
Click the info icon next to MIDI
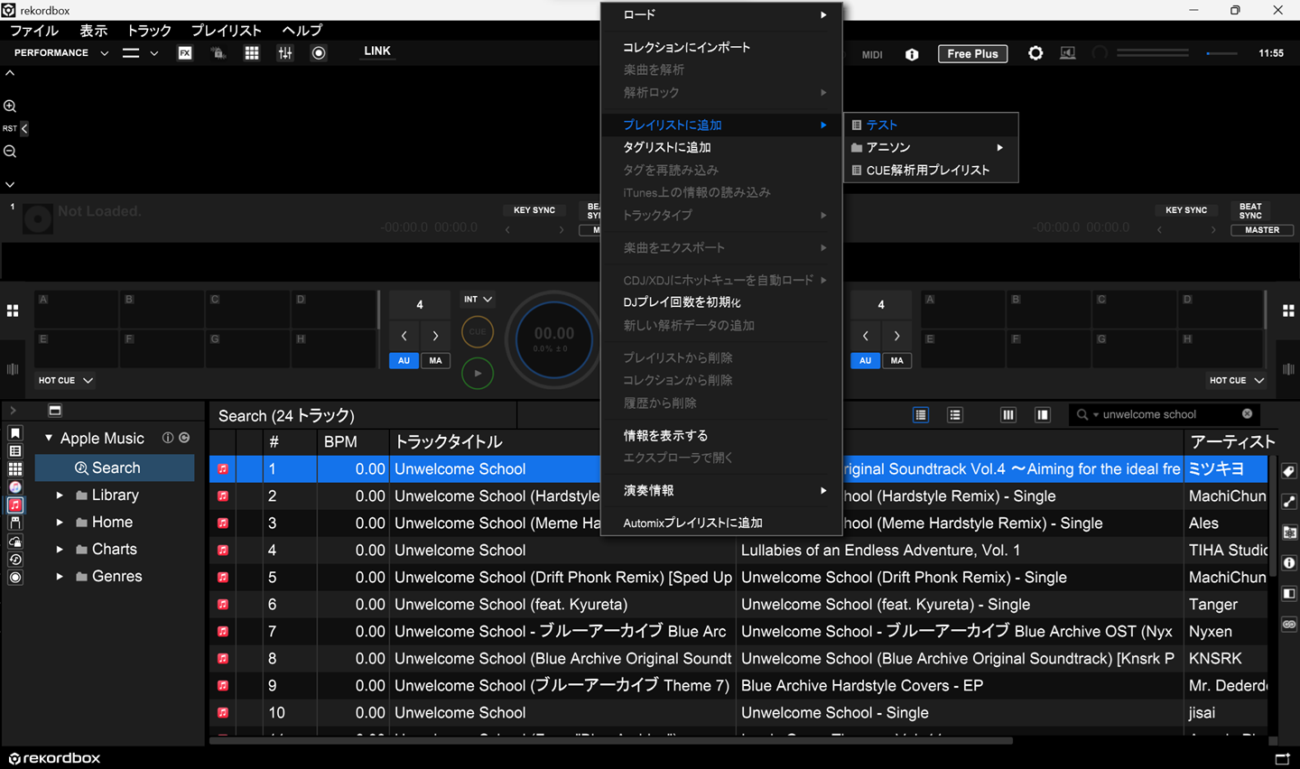(x=912, y=54)
